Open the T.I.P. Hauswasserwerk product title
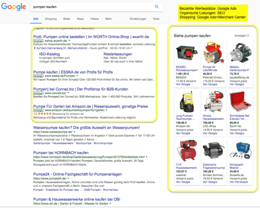The width and height of the screenshot is (260, 208). (186, 166)
